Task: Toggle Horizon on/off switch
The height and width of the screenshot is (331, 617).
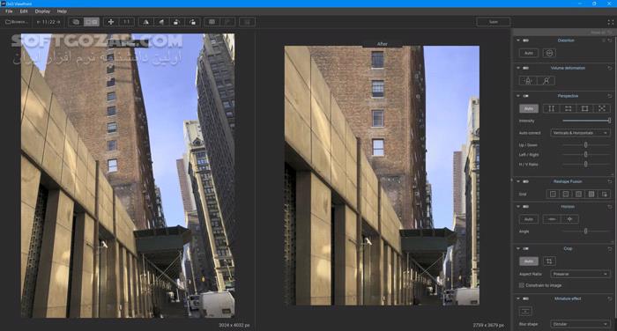Action: point(525,207)
